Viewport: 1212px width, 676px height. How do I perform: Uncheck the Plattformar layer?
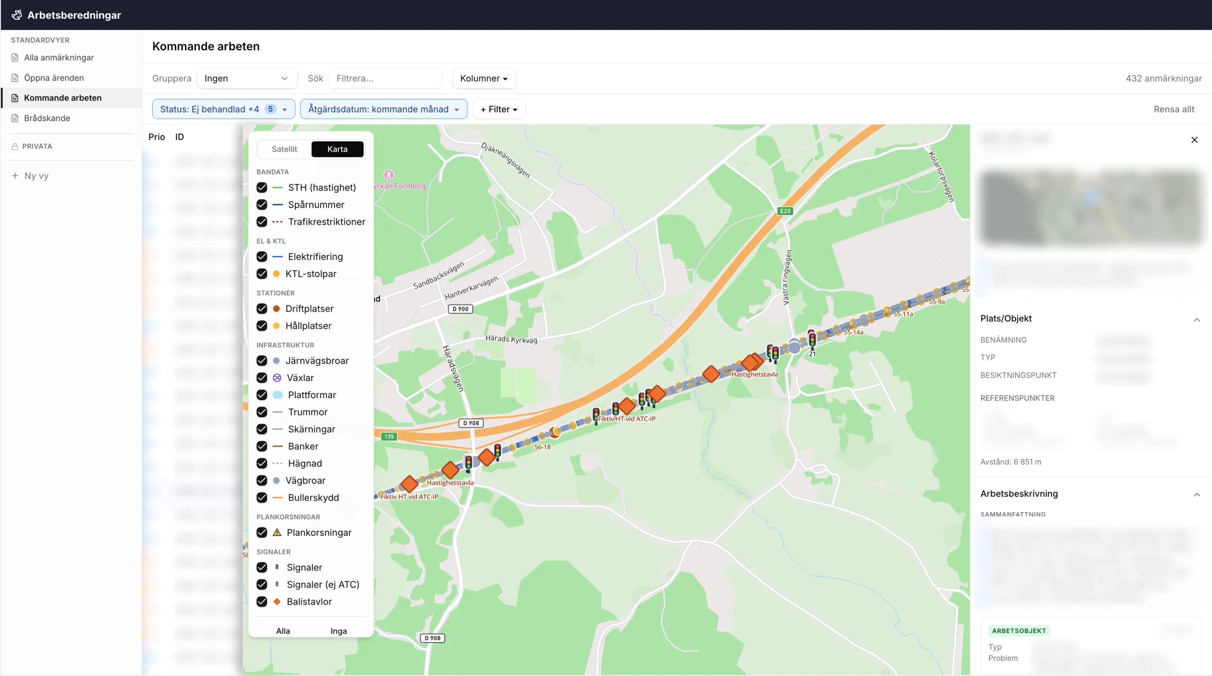click(x=262, y=395)
